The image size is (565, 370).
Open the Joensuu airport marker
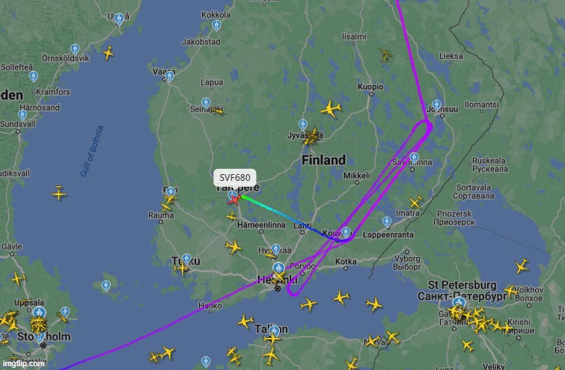[437, 105]
